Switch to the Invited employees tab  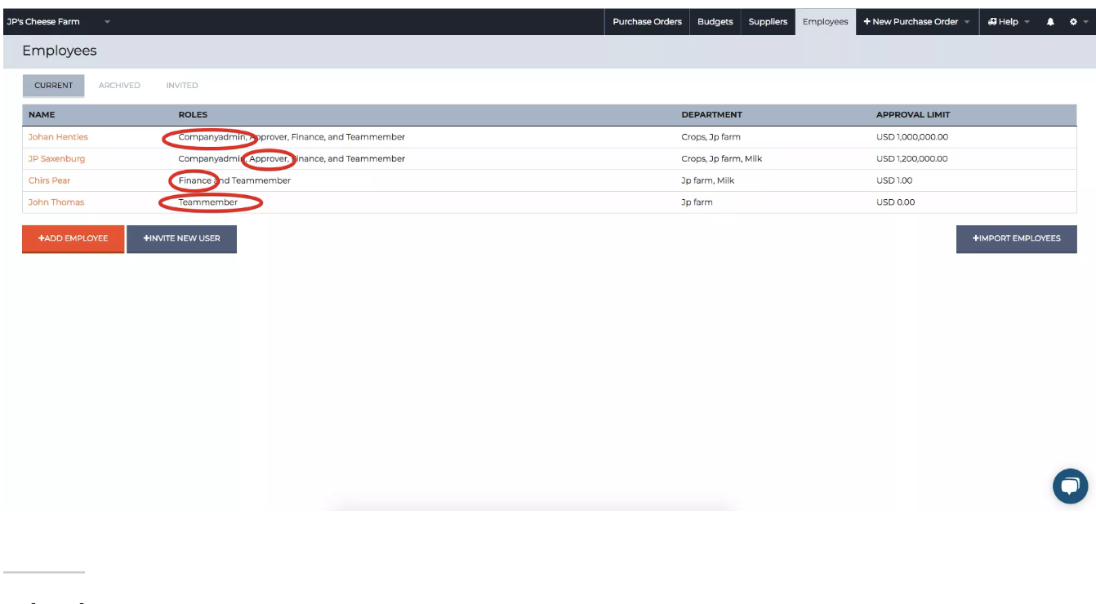[x=182, y=86]
